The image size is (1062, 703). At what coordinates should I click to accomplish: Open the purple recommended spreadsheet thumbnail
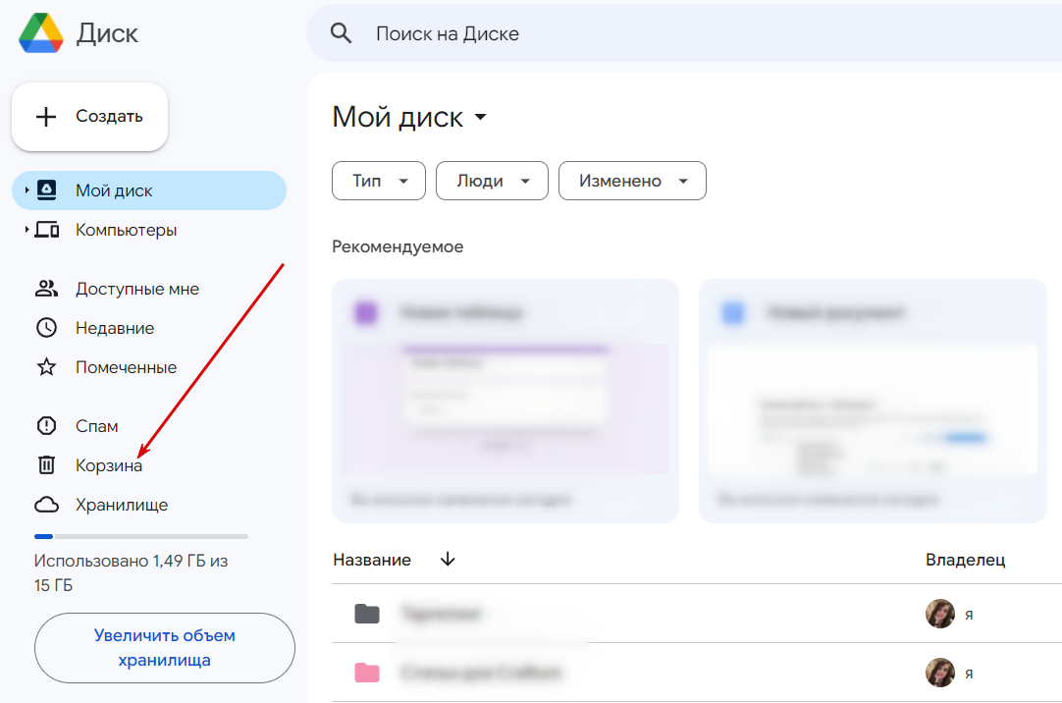505,401
